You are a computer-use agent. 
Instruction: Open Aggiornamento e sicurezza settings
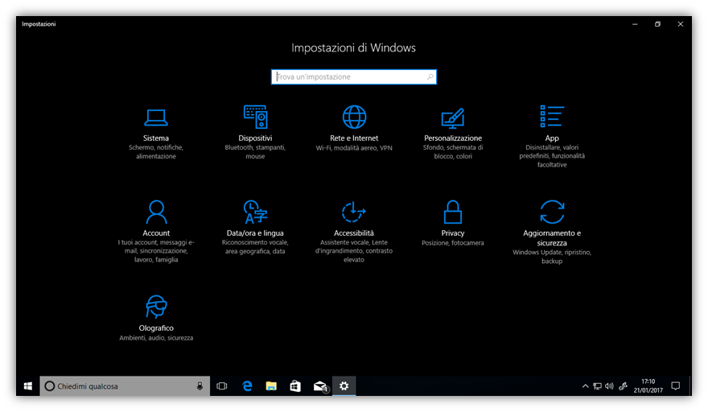click(x=552, y=212)
